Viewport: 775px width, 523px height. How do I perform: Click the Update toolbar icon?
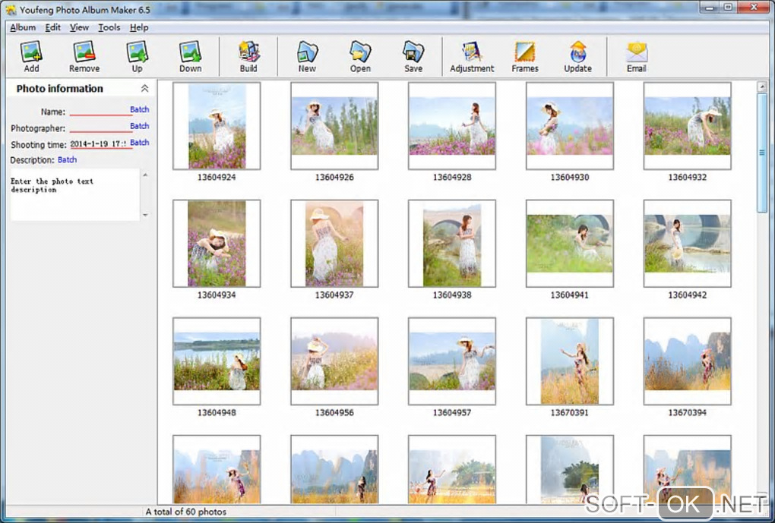pos(577,56)
